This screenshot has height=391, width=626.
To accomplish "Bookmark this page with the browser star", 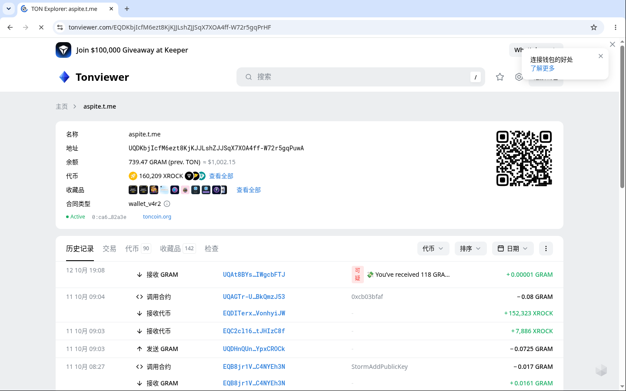I will pyautogui.click(x=594, y=27).
